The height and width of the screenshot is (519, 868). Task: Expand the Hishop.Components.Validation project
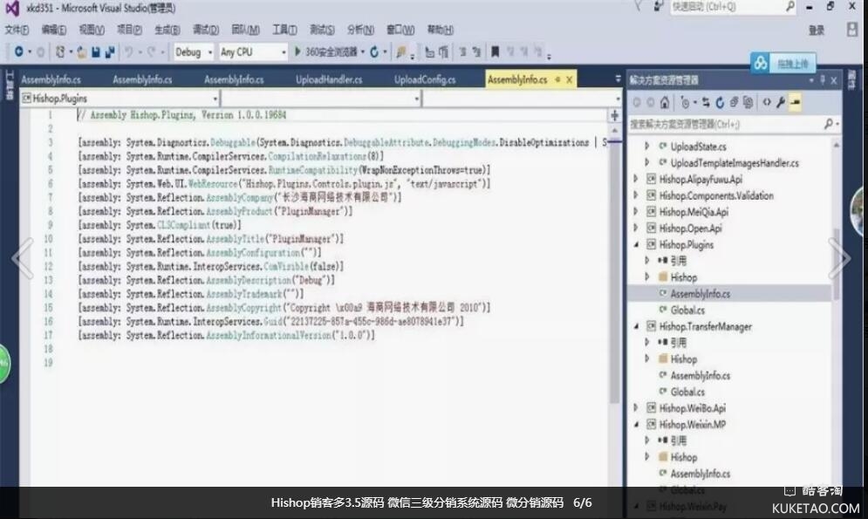[x=635, y=195]
